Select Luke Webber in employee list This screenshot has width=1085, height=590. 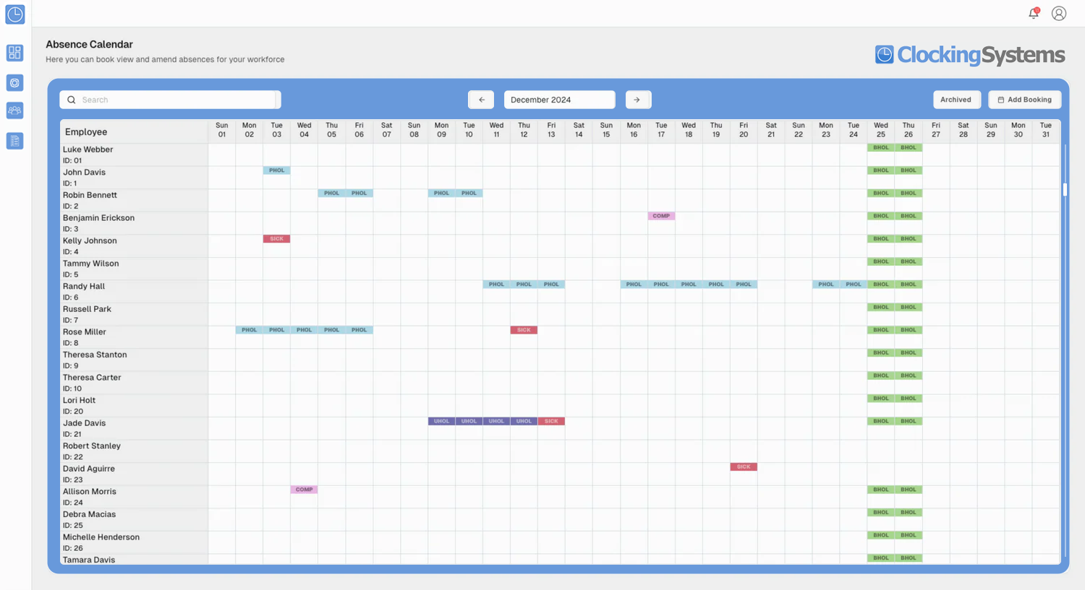point(88,149)
